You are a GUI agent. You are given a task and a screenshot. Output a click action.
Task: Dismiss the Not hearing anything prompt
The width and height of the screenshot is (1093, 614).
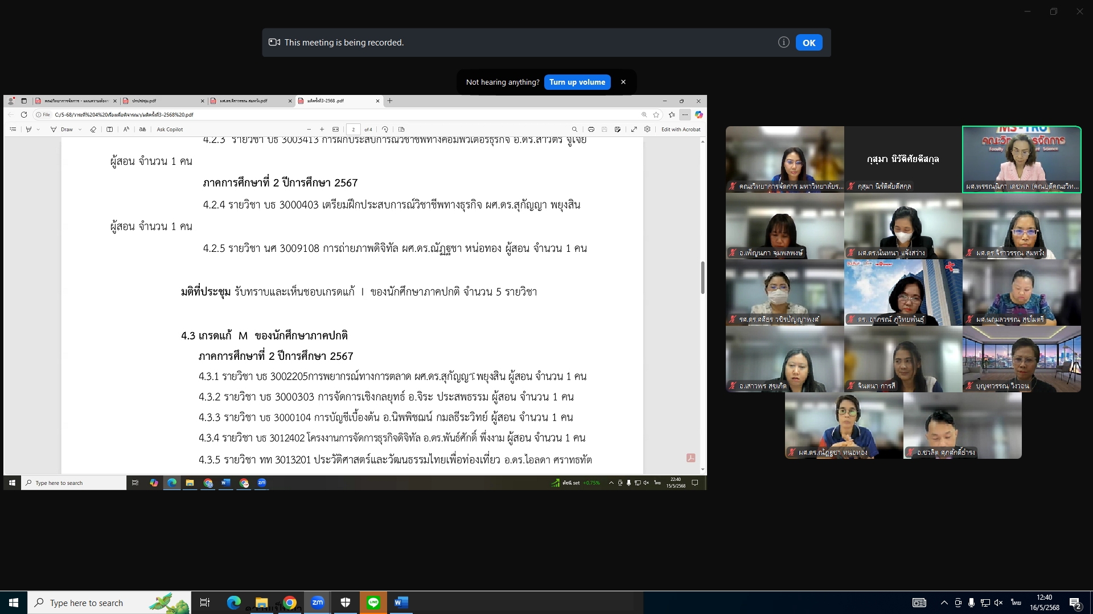(623, 82)
